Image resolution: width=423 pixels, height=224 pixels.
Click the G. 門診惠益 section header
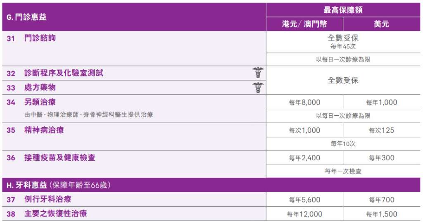[26, 17]
